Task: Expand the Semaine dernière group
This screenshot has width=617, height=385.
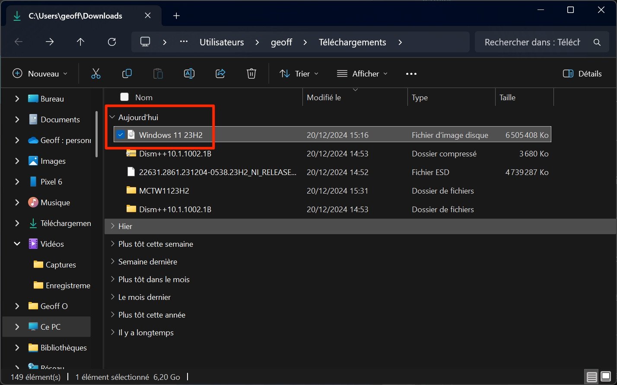Action: point(112,261)
